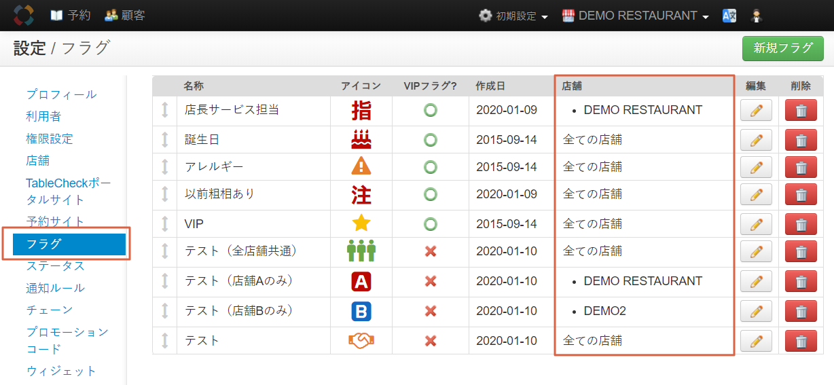Image resolution: width=834 pixels, height=385 pixels.
Task: Click the 注 icon of 以前粗相あり
Action: [x=361, y=194]
